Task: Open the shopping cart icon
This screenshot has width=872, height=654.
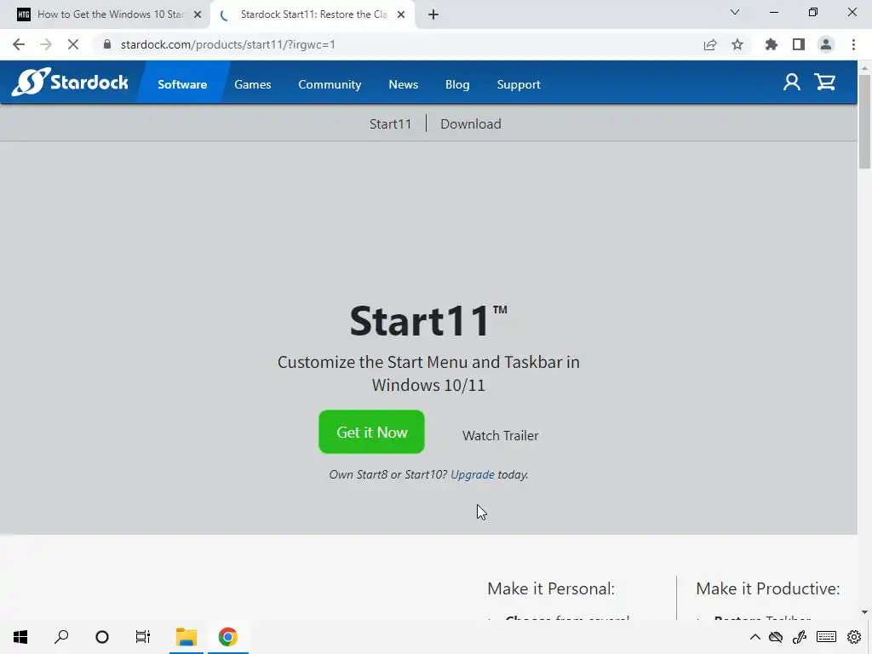Action: coord(824,83)
